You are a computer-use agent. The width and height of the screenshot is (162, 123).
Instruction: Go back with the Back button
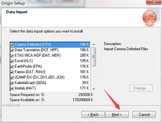pyautogui.click(x=93, y=115)
